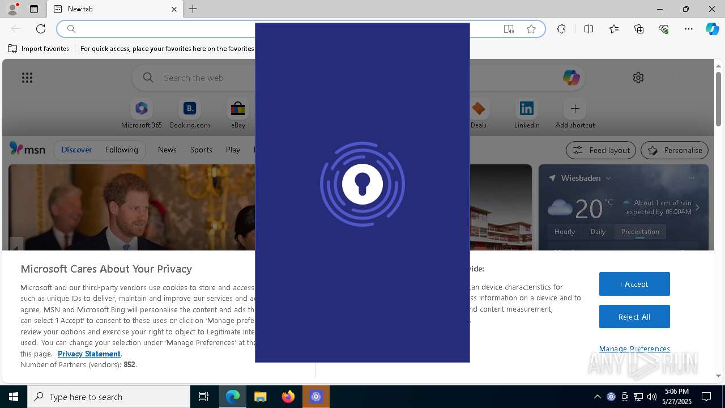Viewport: 725px width, 408px height.
Task: Open File Explorer from taskbar
Action: click(x=261, y=397)
